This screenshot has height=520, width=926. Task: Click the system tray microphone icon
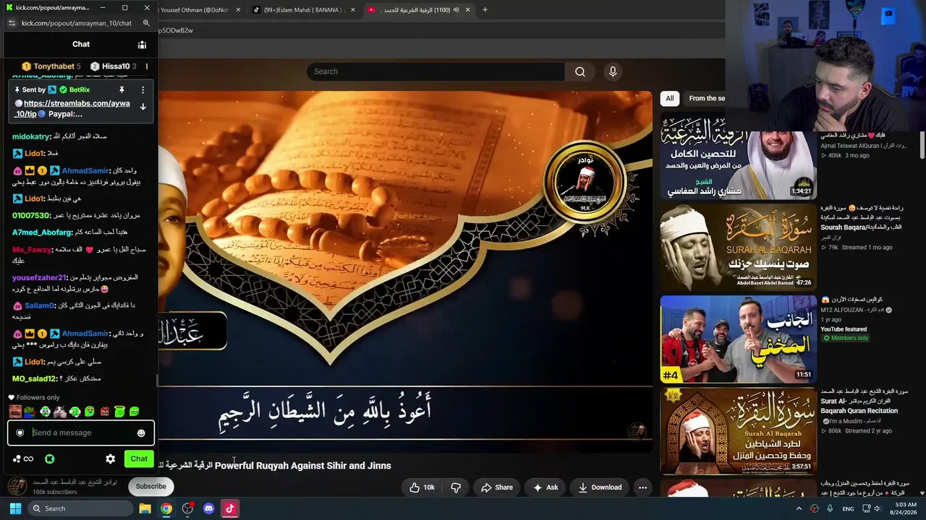tap(830, 508)
